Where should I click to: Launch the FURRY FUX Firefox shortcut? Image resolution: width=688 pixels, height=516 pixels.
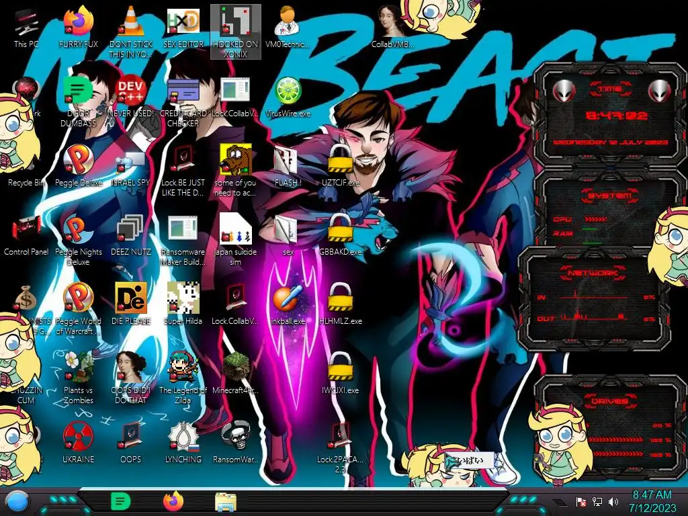78,28
